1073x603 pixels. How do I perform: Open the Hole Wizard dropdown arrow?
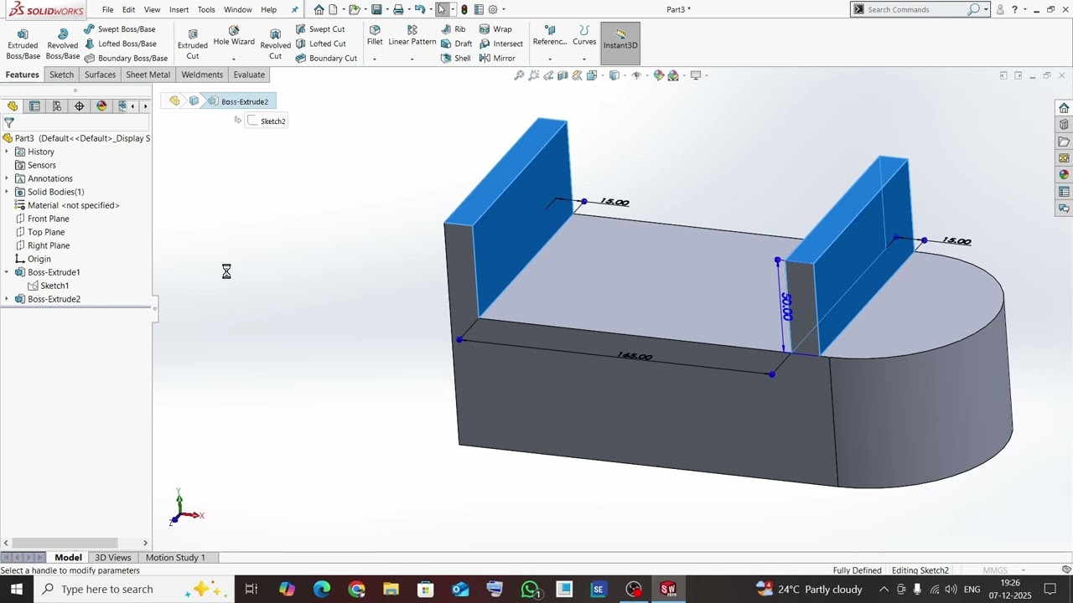234,59
